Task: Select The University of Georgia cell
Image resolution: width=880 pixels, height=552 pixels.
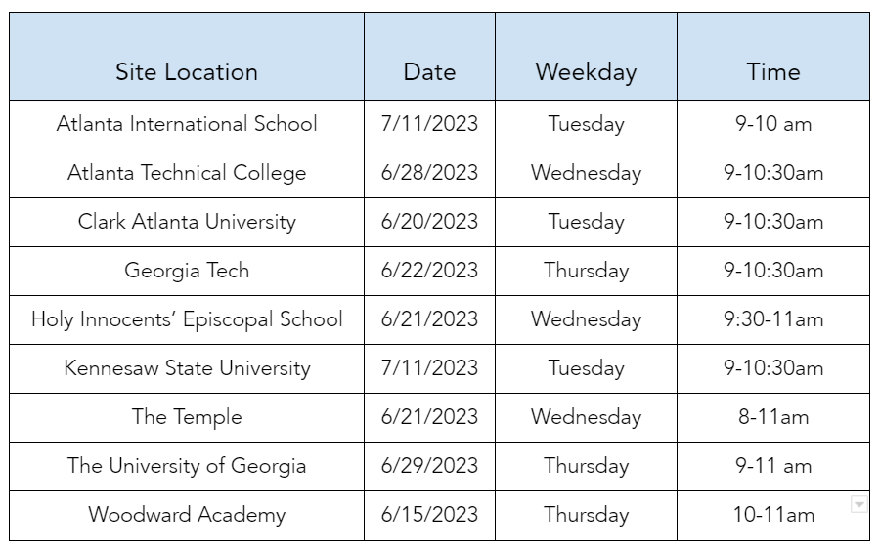Action: pyautogui.click(x=187, y=466)
